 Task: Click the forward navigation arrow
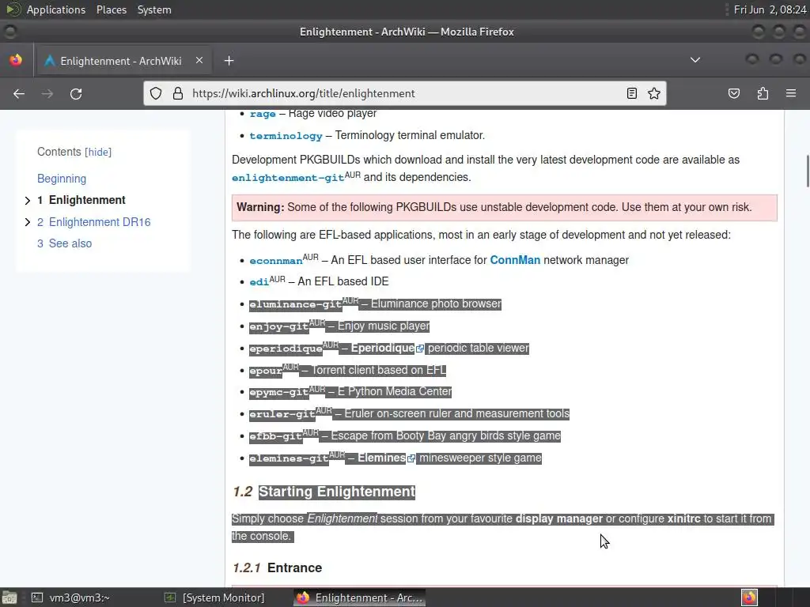[47, 93]
